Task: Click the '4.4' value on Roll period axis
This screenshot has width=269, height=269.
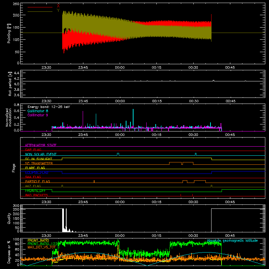Action: (x=16, y=73)
